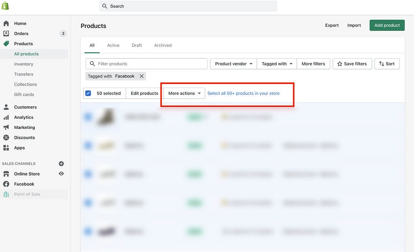Click the Add product button
The image size is (414, 252).
pos(387,25)
